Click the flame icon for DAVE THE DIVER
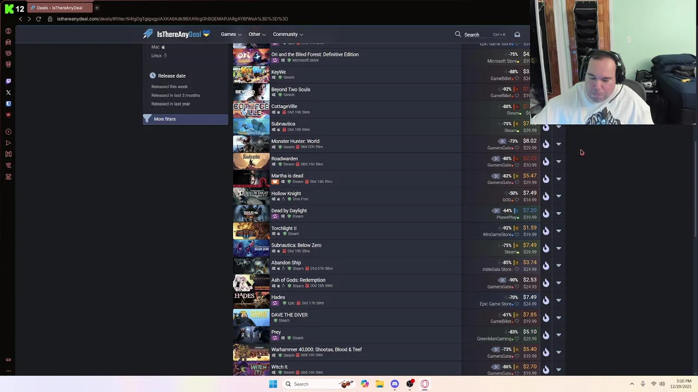The height and width of the screenshot is (392, 698). [546, 317]
